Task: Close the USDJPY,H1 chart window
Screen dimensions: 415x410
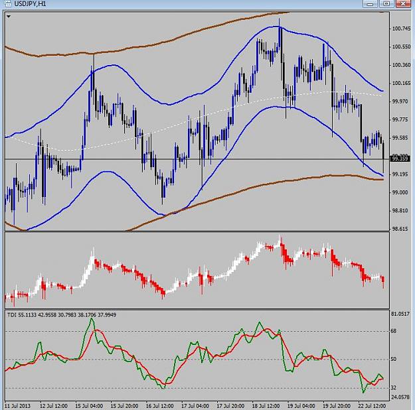Action: (x=404, y=4)
